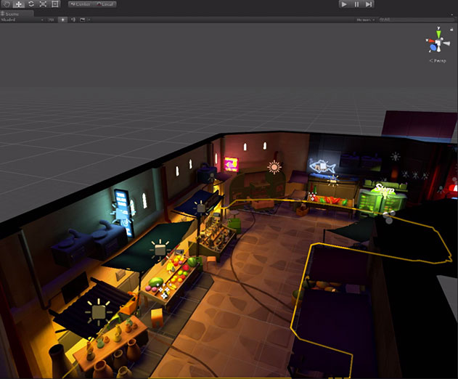Viewport: 458px width, 379px height.
Task: Select the Hand tool in the toolbar
Action: pos(7,4)
